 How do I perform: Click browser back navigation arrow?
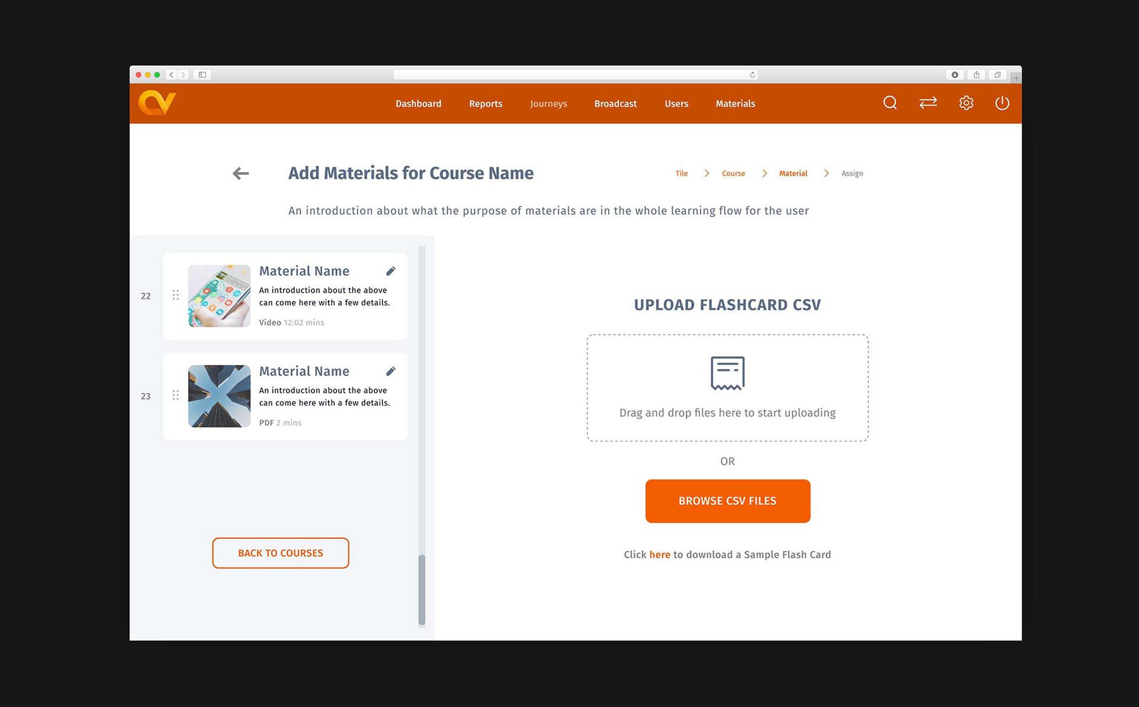pyautogui.click(x=171, y=75)
